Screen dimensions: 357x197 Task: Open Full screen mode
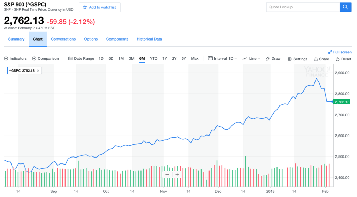pos(340,52)
